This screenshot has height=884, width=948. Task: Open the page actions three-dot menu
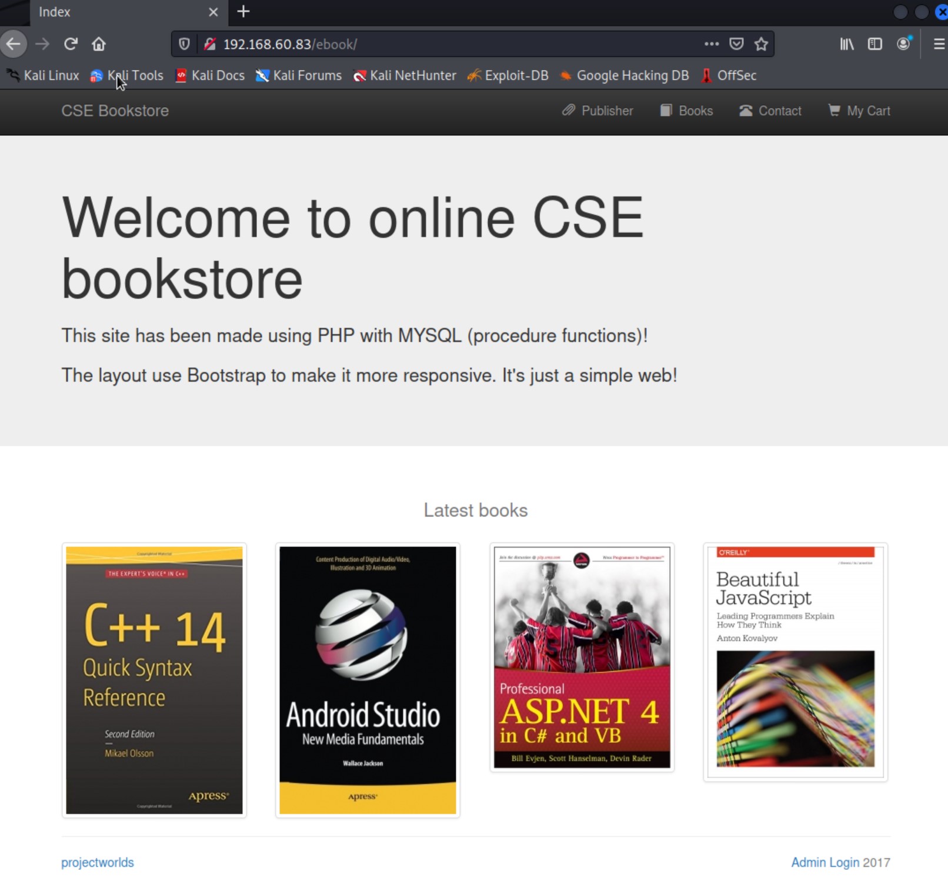tap(712, 44)
